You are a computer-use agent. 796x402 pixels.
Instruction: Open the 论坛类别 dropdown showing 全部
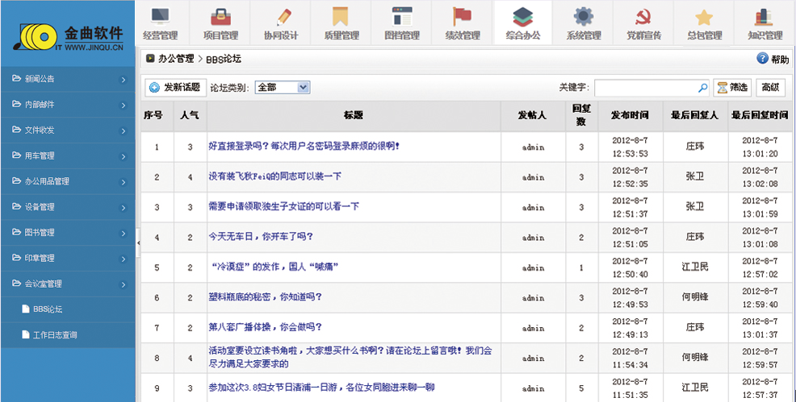coord(283,87)
